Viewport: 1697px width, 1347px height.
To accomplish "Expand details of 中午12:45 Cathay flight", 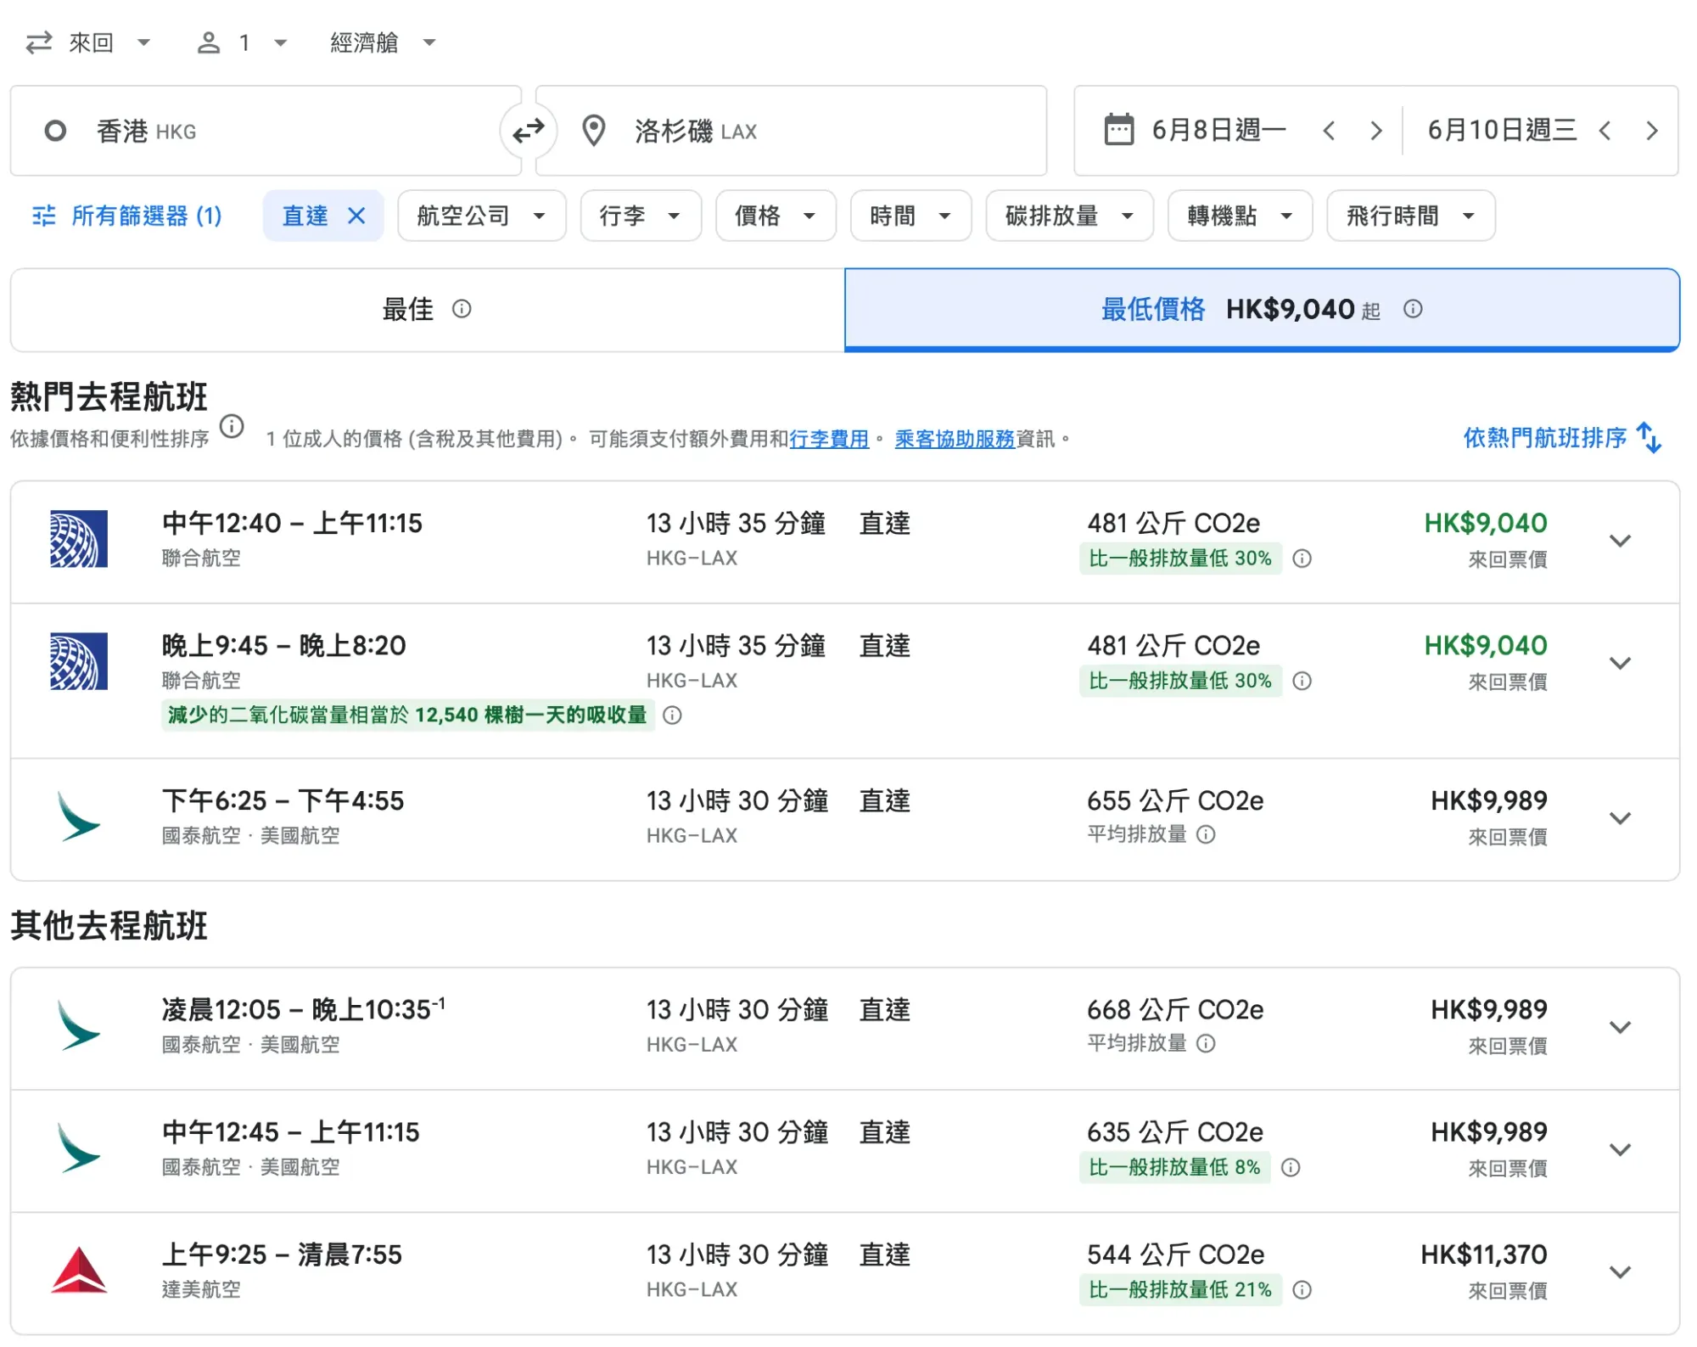I will 1620,1149.
